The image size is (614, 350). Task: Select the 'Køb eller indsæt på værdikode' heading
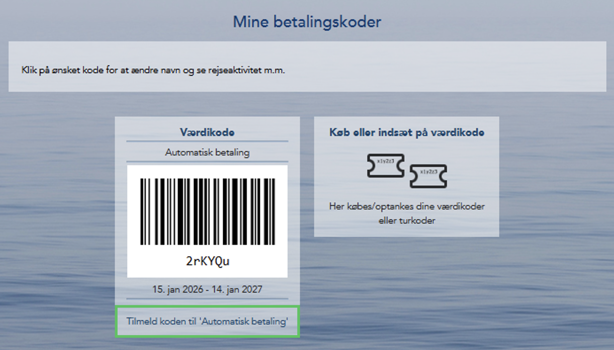point(406,133)
